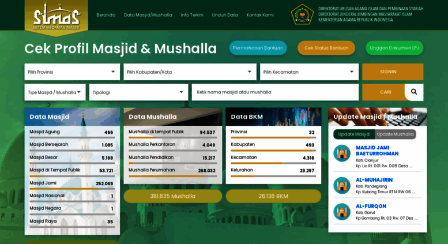Click the Data Masjid card header
448x244 pixels.
pyautogui.click(x=72, y=117)
